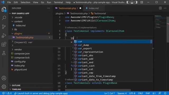Open the Testing flask view
Screen dimensions: 169x95
[4, 53]
